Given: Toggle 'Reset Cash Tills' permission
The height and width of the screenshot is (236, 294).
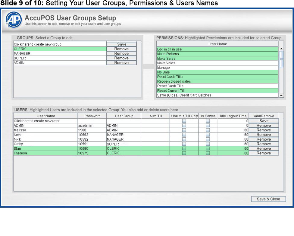Looking at the screenshot, I should click(217, 86).
